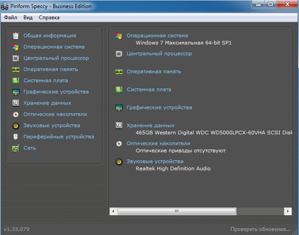
Task: Open Оптические накопители section in sidebar
Action: coord(55,114)
